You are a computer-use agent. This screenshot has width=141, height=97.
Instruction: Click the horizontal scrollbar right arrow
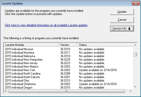coord(131,91)
